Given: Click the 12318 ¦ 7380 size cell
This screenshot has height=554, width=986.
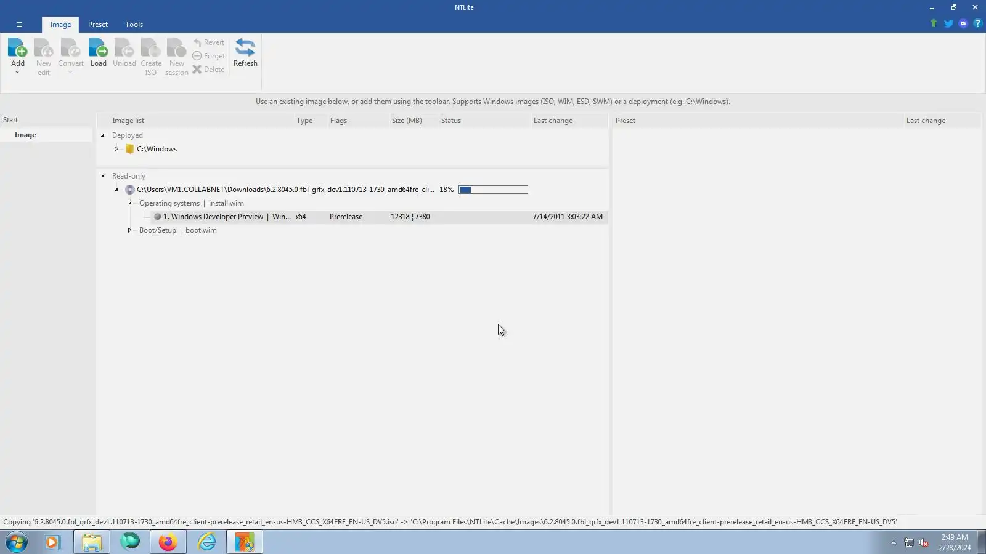Looking at the screenshot, I should tap(410, 217).
